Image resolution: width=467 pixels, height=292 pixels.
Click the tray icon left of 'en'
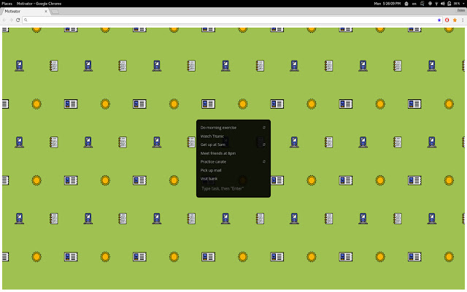click(x=406, y=4)
